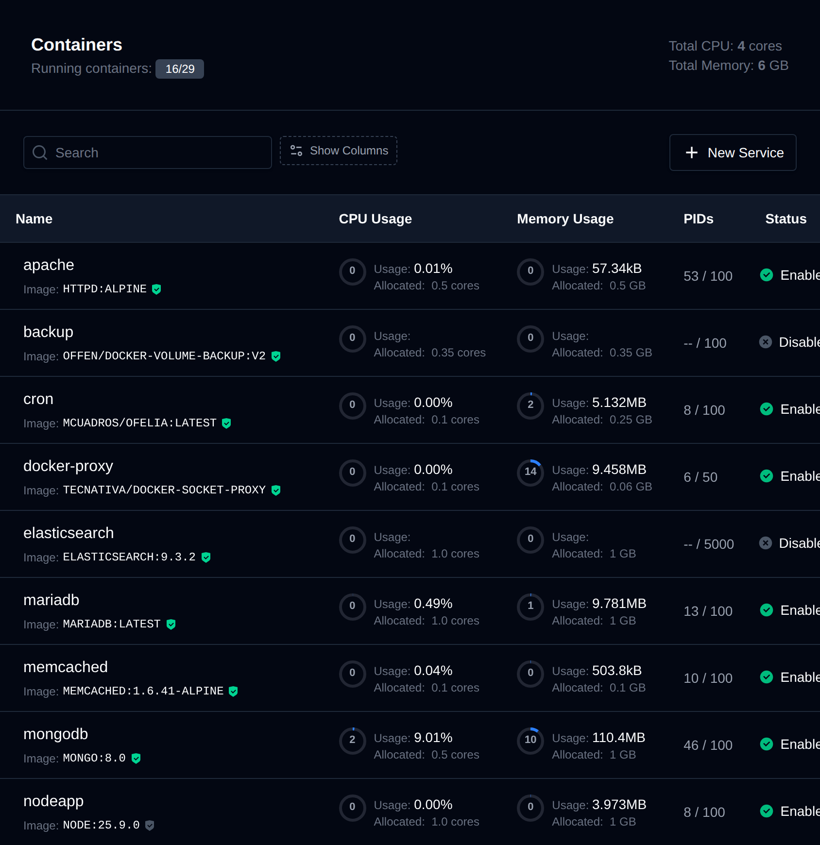Click memcached memory usage 503.8kB
This screenshot has height=845, width=820.
[617, 671]
